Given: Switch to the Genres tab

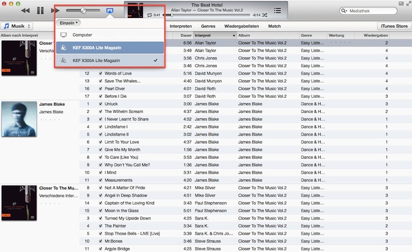Looking at the screenshot, I should pyautogui.click(x=208, y=26).
